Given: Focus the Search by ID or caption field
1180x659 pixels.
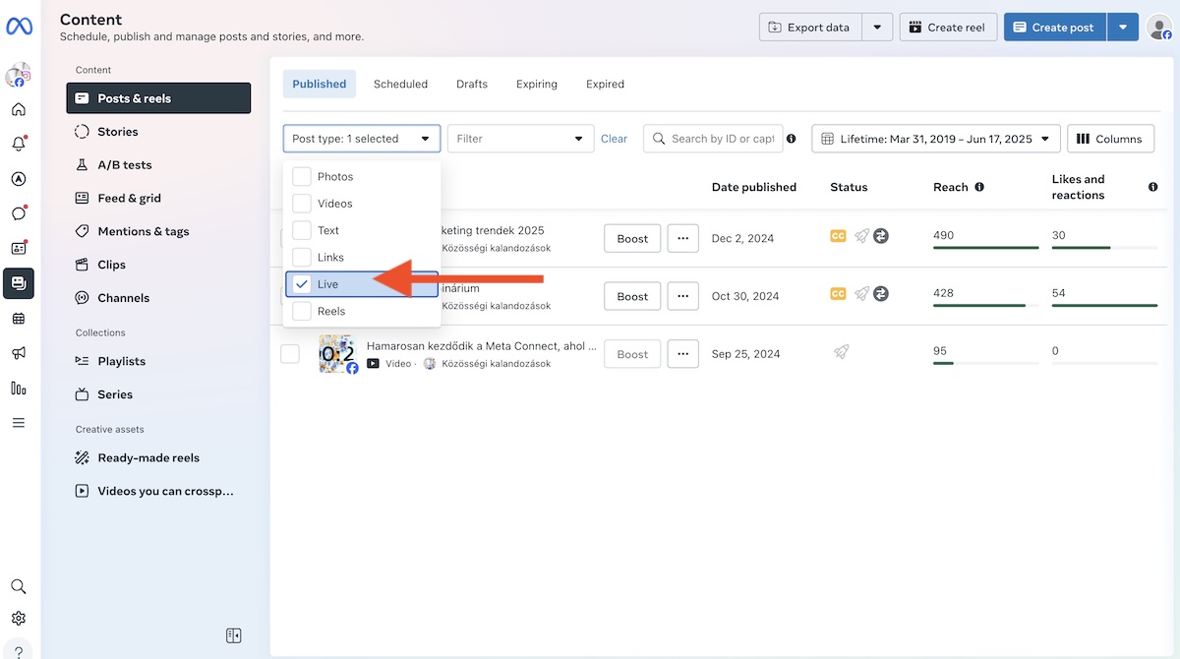Looking at the screenshot, I should point(713,139).
